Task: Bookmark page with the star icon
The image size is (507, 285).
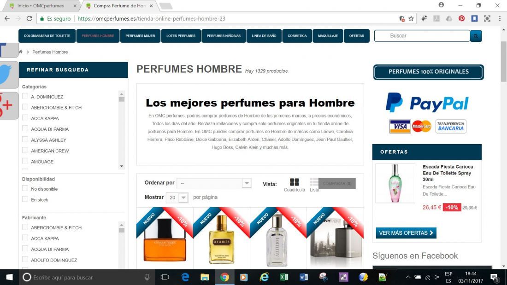Action: pyautogui.click(x=411, y=19)
